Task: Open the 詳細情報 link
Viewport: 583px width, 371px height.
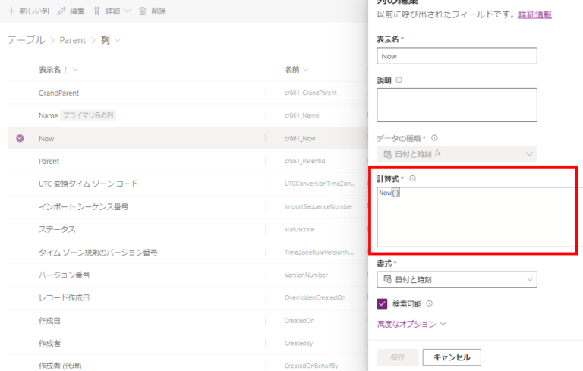Action: tap(534, 14)
